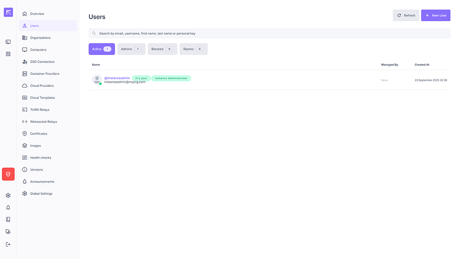This screenshot has width=460, height=259.
Task: Click the logout icon in left rail
Action: tap(8, 244)
